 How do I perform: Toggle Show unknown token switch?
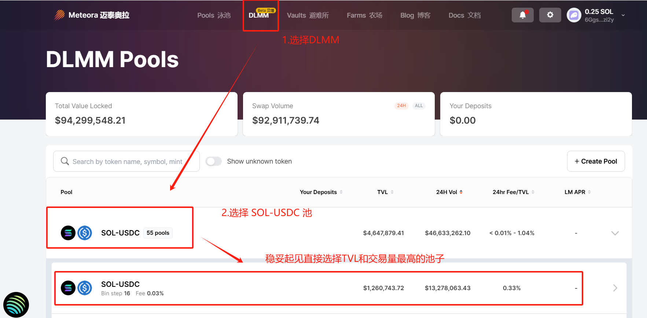click(213, 161)
